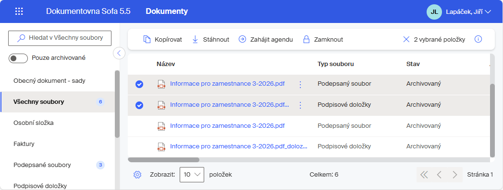Click the magnifier search icon
This screenshot has width=503, height=190.
click(x=21, y=38)
